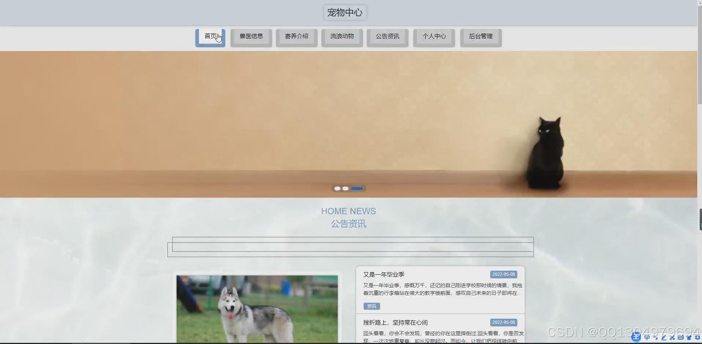702x344 pixels.
Task: Open the virtual keyboard icon
Action: tap(680, 337)
